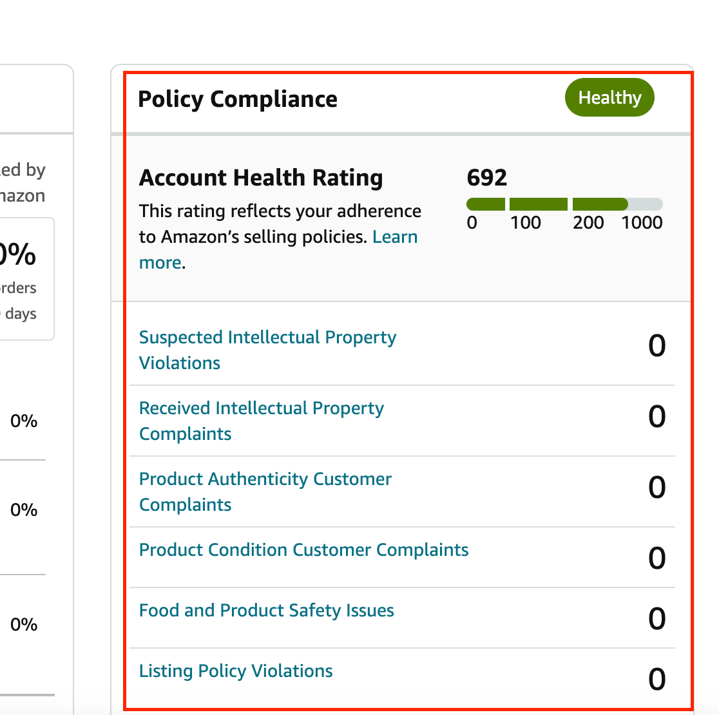Click the green Healthy status badge

(609, 98)
